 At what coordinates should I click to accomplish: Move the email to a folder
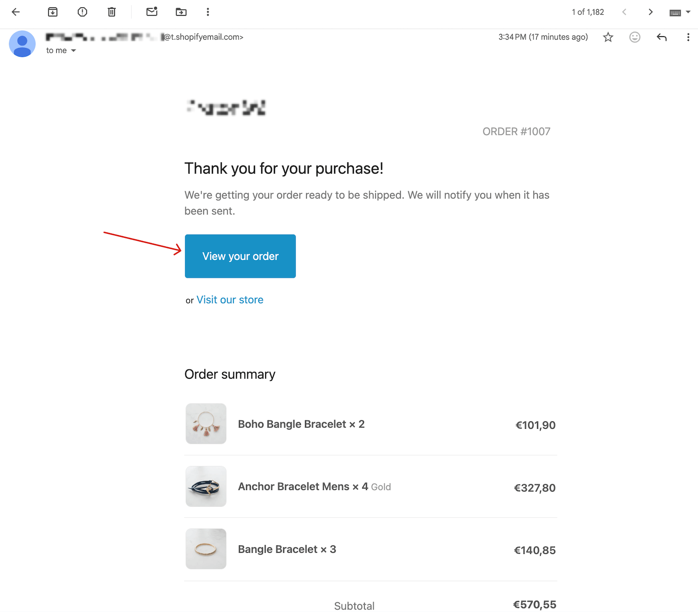click(181, 12)
